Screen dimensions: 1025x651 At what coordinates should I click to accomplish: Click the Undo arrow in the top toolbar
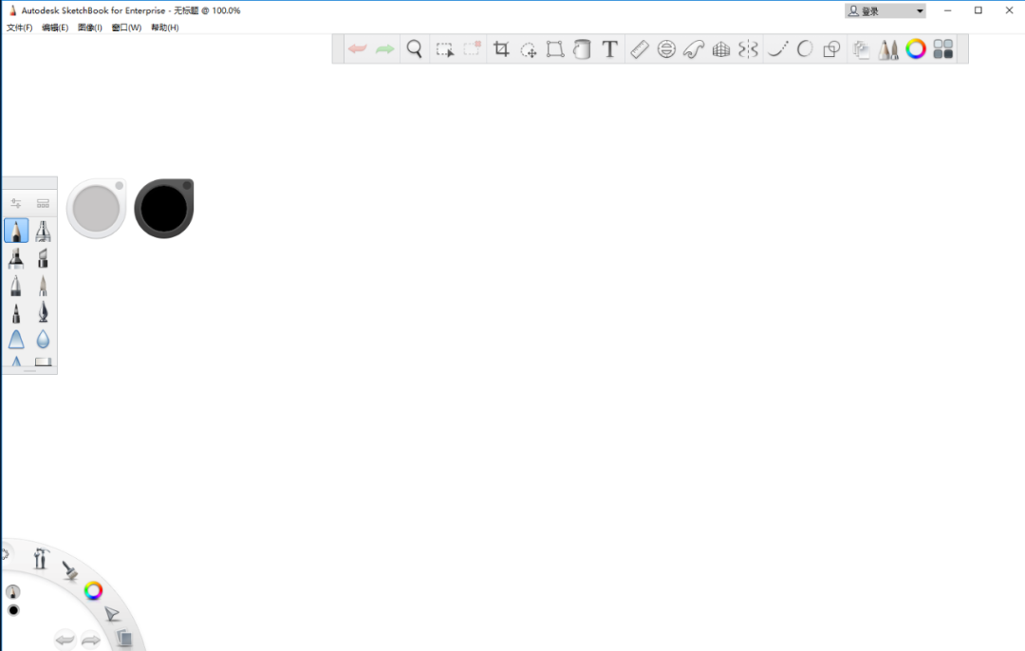[x=358, y=49]
